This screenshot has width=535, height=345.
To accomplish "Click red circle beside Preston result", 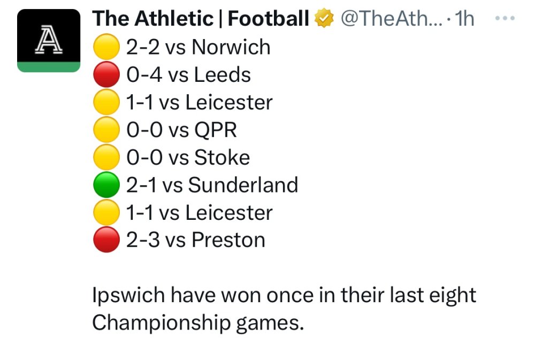I will (x=106, y=240).
